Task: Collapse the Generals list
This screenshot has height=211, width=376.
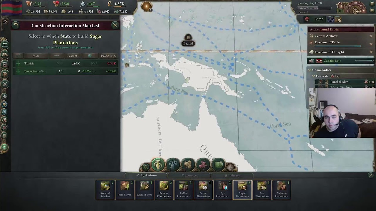Action: coord(314,76)
